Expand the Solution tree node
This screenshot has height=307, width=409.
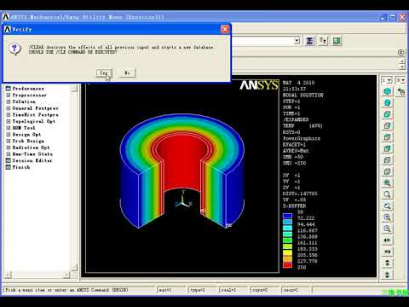pyautogui.click(x=9, y=101)
